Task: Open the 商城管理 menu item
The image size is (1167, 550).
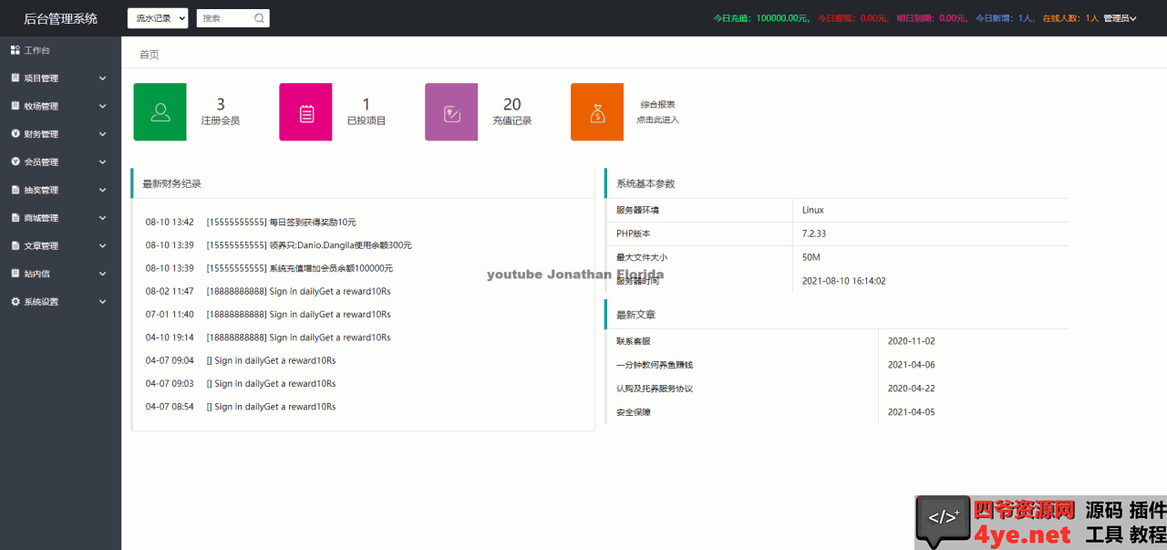Action: 60,218
